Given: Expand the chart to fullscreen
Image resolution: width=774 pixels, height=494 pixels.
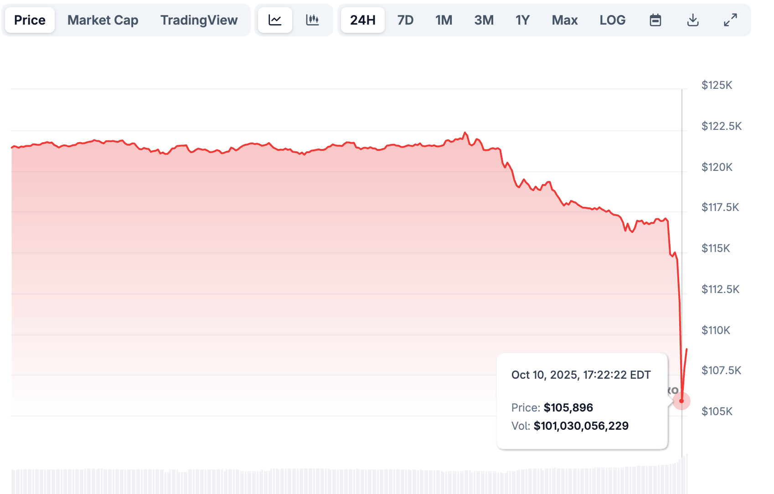Looking at the screenshot, I should pos(730,20).
